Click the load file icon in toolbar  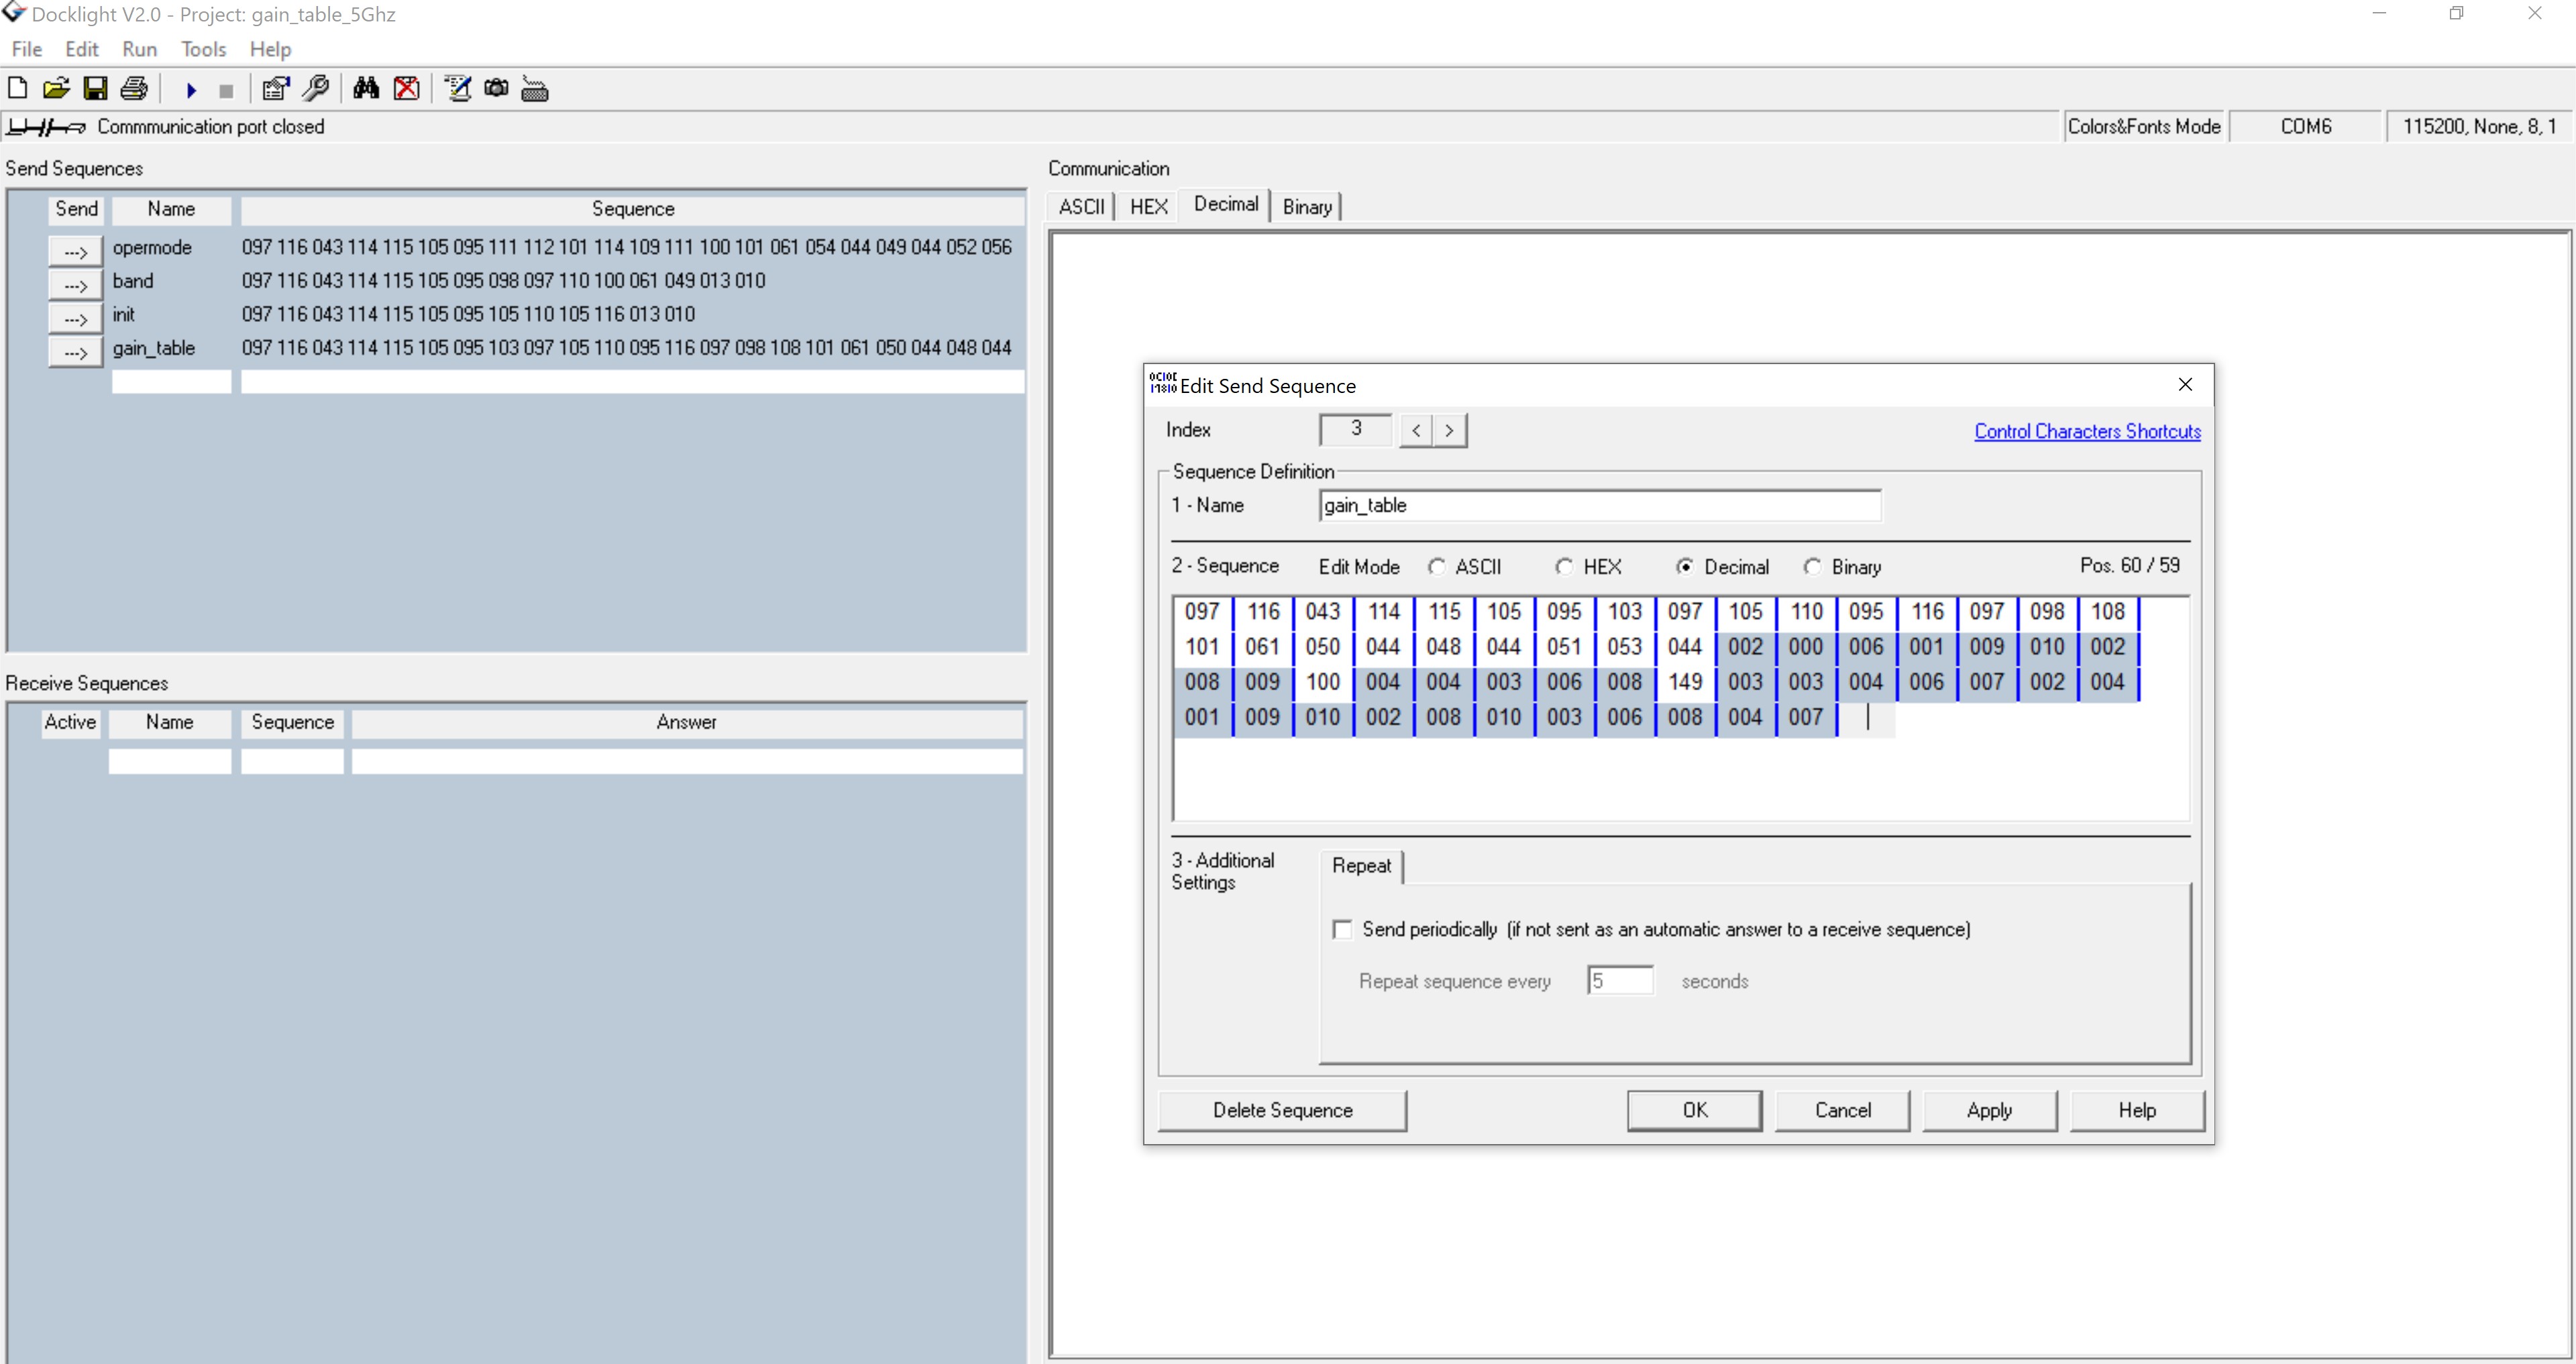click(61, 87)
